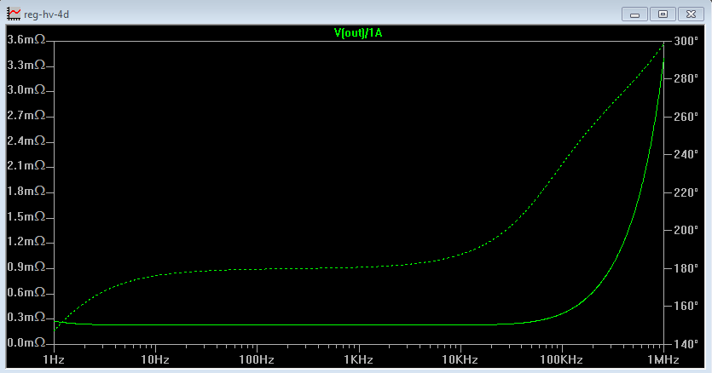This screenshot has width=712, height=373.
Task: Click the 100Hz frequency axis label
Action: (x=257, y=360)
